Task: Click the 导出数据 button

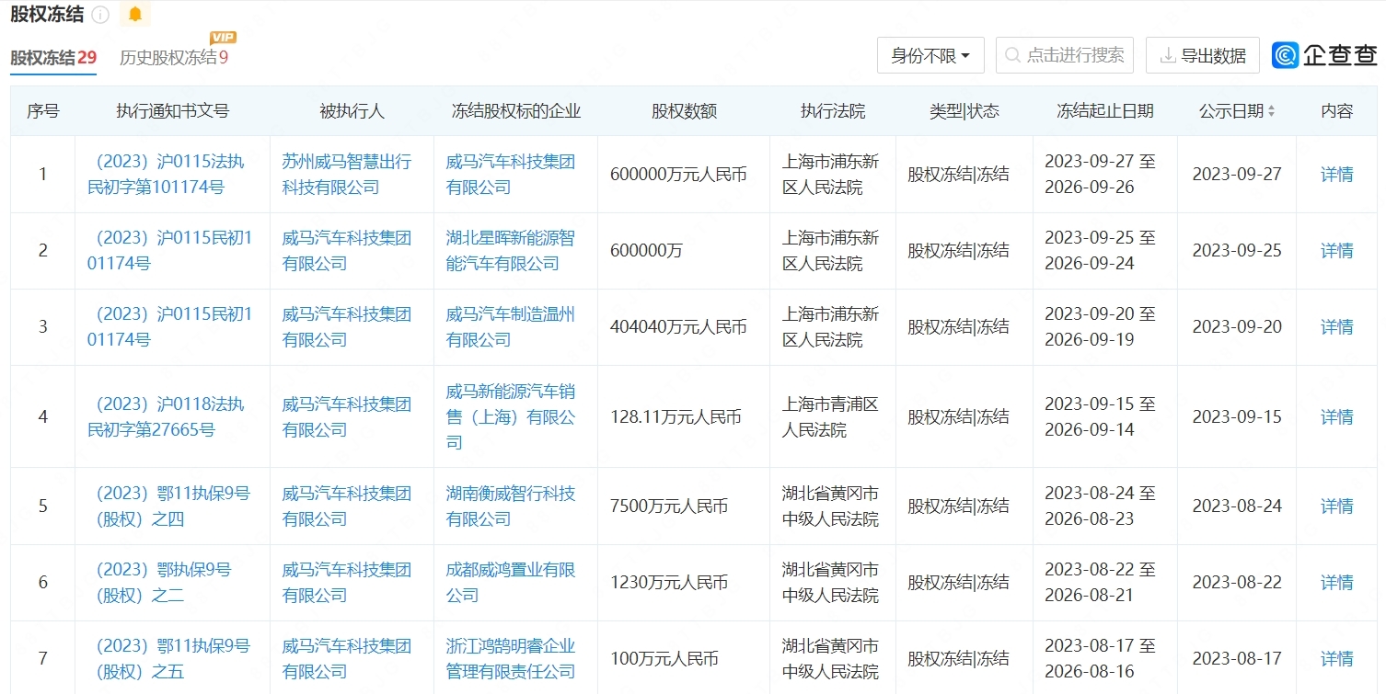Action: (1203, 55)
